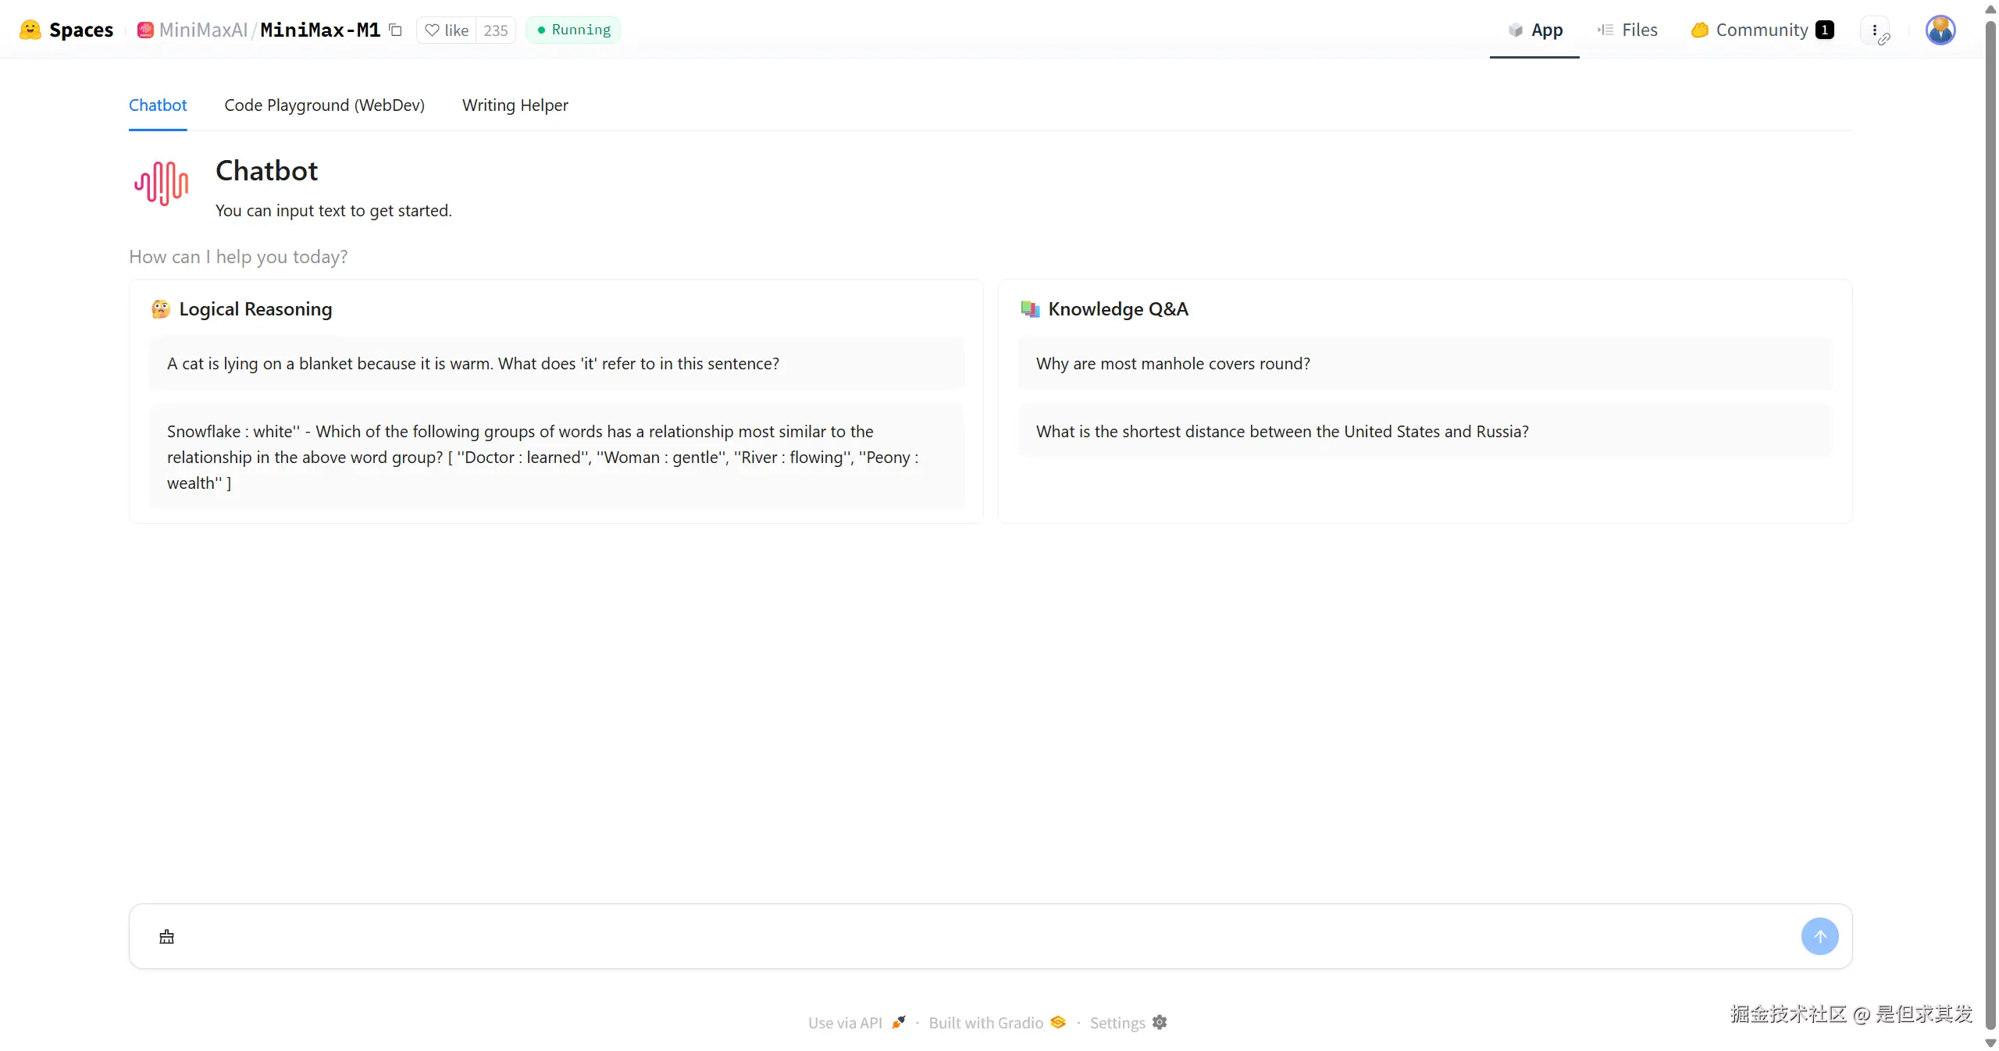Open the App tab
Screen dimensions: 1999x1051
(x=1534, y=30)
